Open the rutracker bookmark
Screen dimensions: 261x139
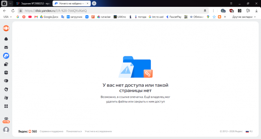point(104,17)
